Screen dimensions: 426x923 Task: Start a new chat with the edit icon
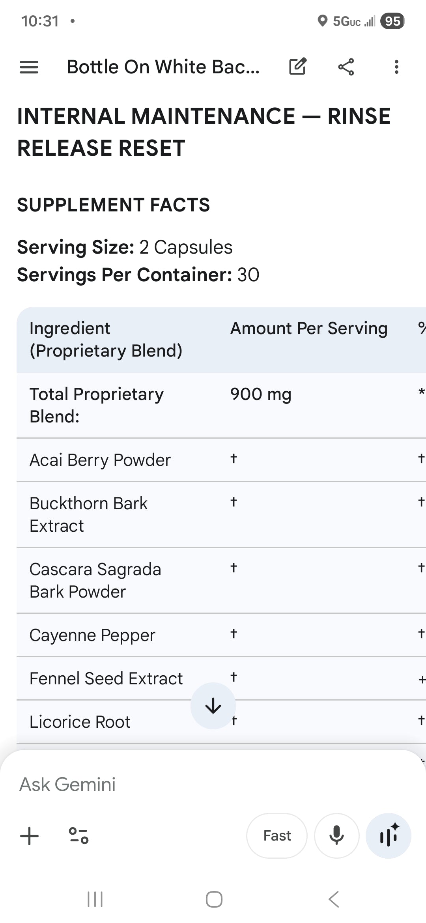click(298, 67)
